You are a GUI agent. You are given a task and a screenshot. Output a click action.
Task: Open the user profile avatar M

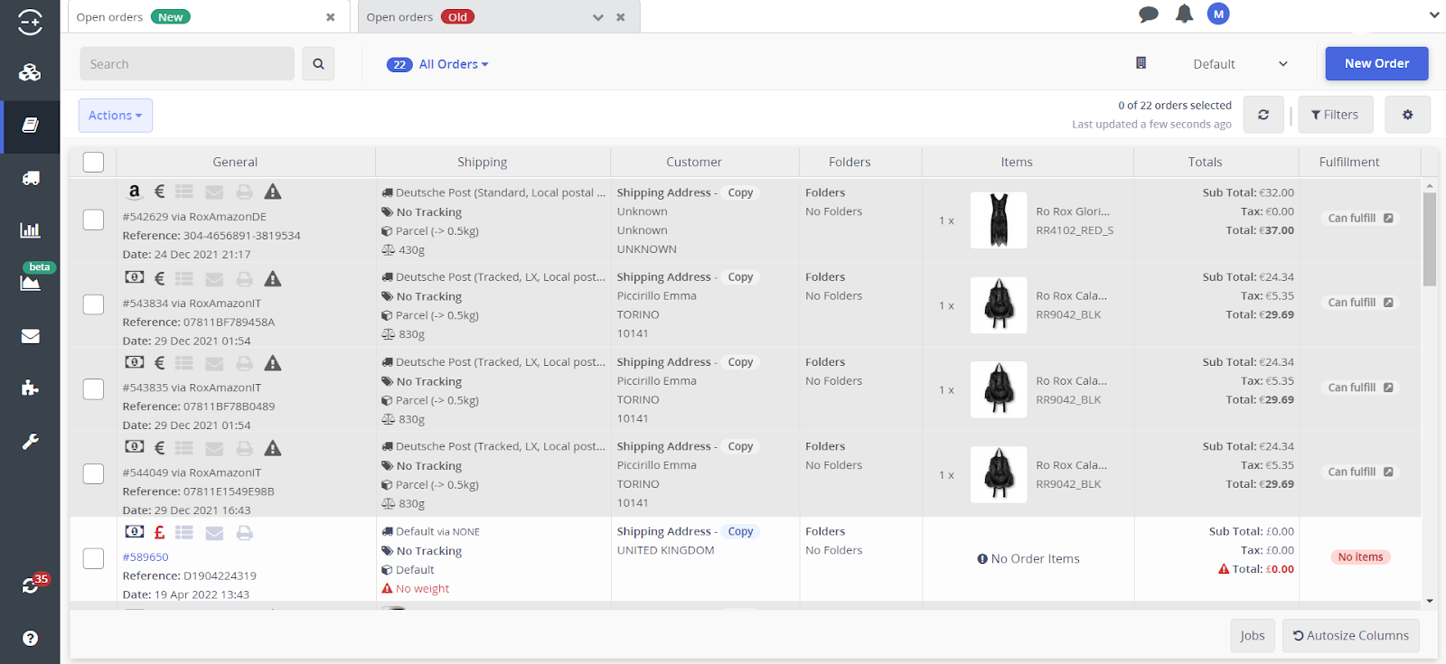pos(1218,14)
